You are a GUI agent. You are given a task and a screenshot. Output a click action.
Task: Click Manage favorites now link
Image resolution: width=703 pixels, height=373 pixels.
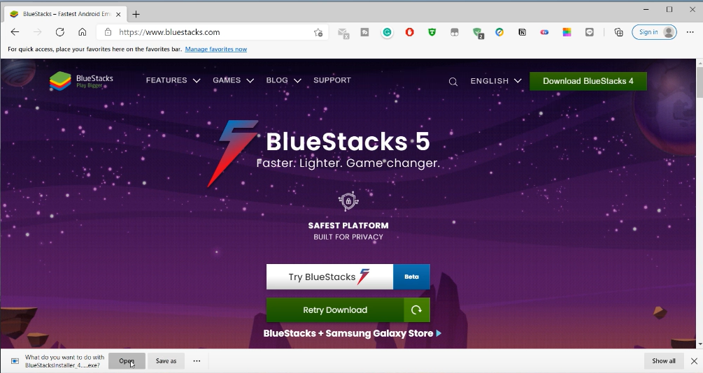[215, 50]
